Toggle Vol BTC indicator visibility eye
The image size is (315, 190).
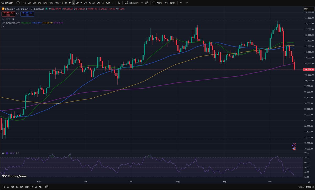(13, 19)
